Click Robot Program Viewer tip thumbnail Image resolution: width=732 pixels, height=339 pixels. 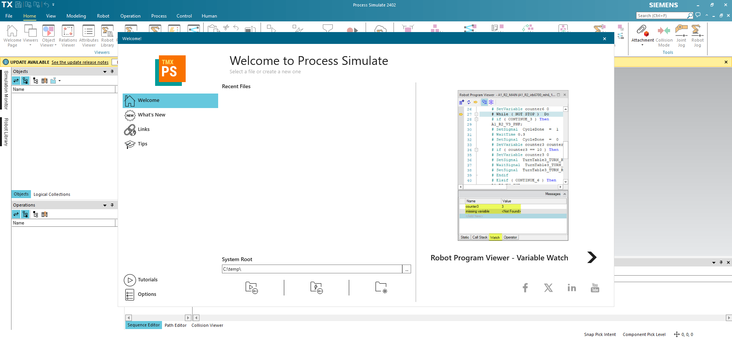click(x=513, y=166)
